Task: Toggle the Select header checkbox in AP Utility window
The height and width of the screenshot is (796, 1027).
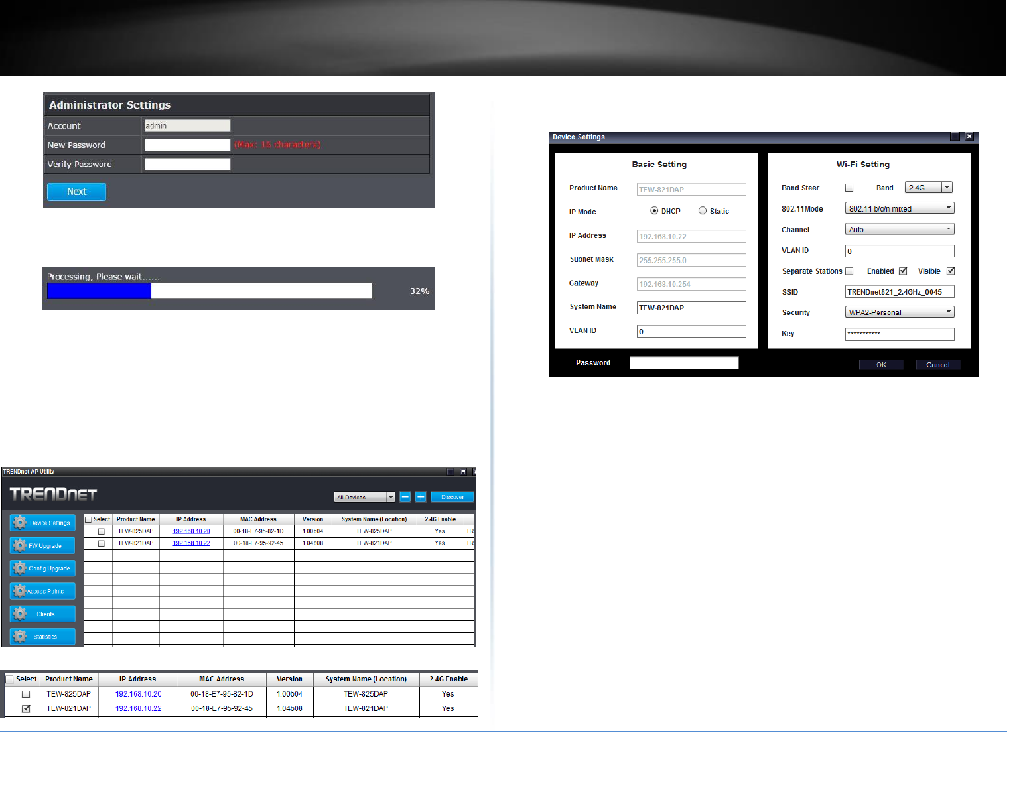Action: pyautogui.click(x=89, y=519)
